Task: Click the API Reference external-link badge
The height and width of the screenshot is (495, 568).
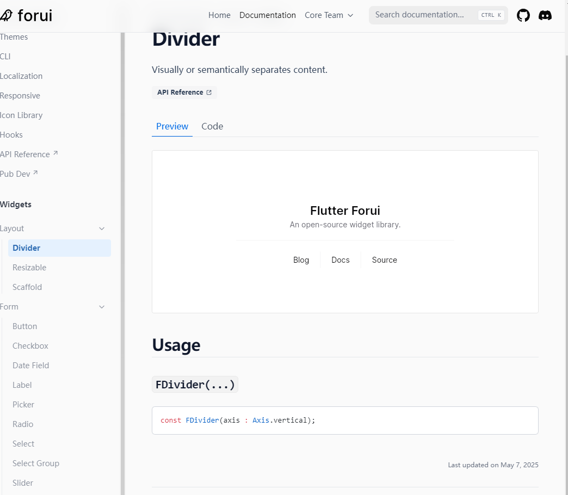Action: 184,92
